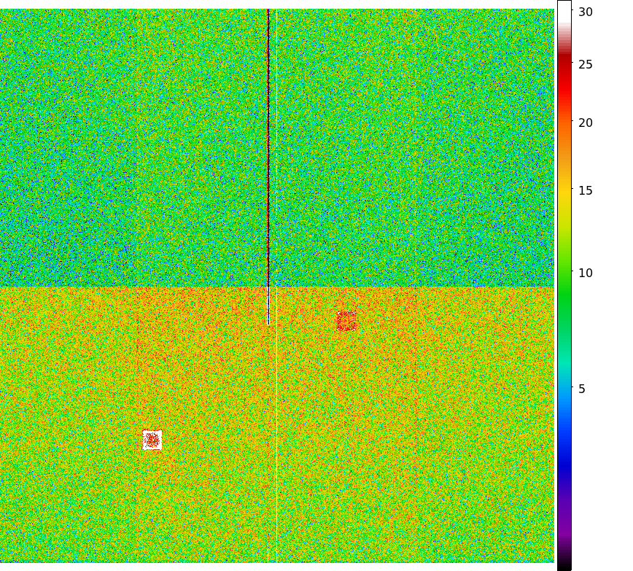Click the thin white vertical line at center

pyautogui.click(x=276, y=286)
